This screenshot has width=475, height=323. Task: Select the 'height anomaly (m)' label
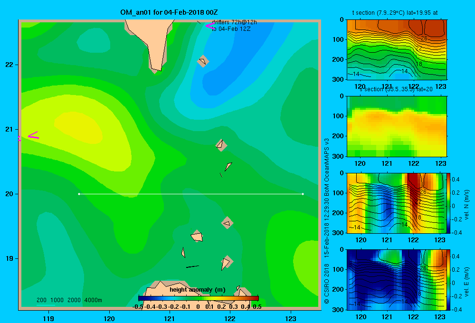pyautogui.click(x=198, y=290)
